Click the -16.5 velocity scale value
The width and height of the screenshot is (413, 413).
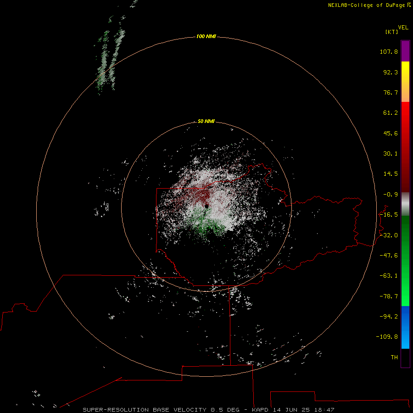click(x=389, y=215)
